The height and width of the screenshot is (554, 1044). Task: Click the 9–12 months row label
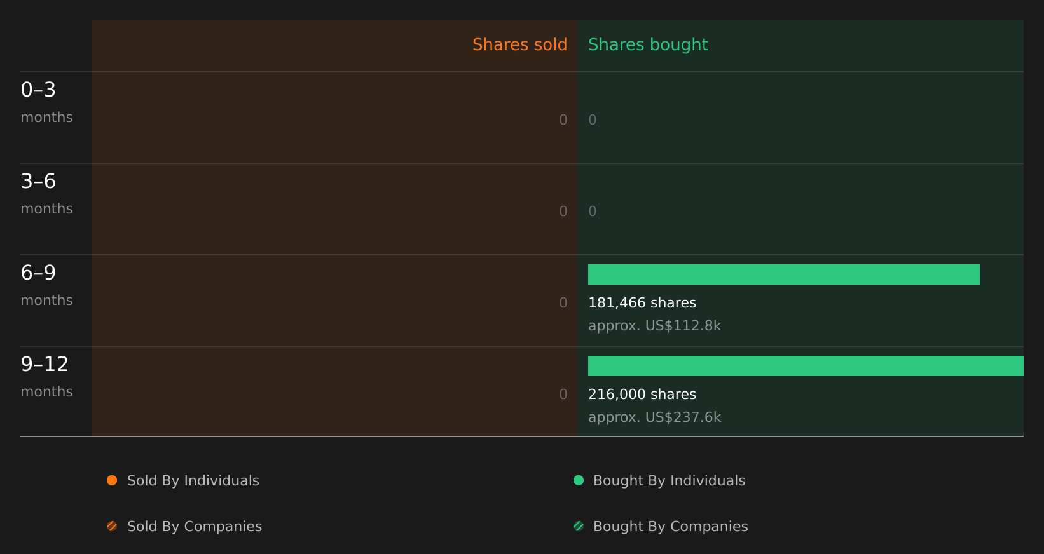46,377
